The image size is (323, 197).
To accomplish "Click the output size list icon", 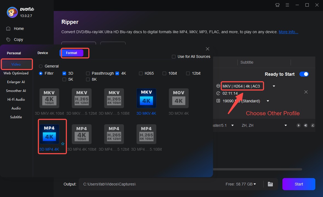I will [218, 101].
